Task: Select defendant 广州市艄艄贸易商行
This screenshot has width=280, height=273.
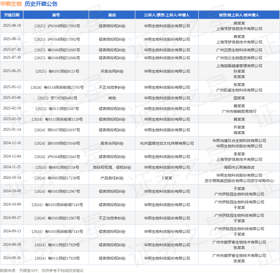Action: [239, 111]
